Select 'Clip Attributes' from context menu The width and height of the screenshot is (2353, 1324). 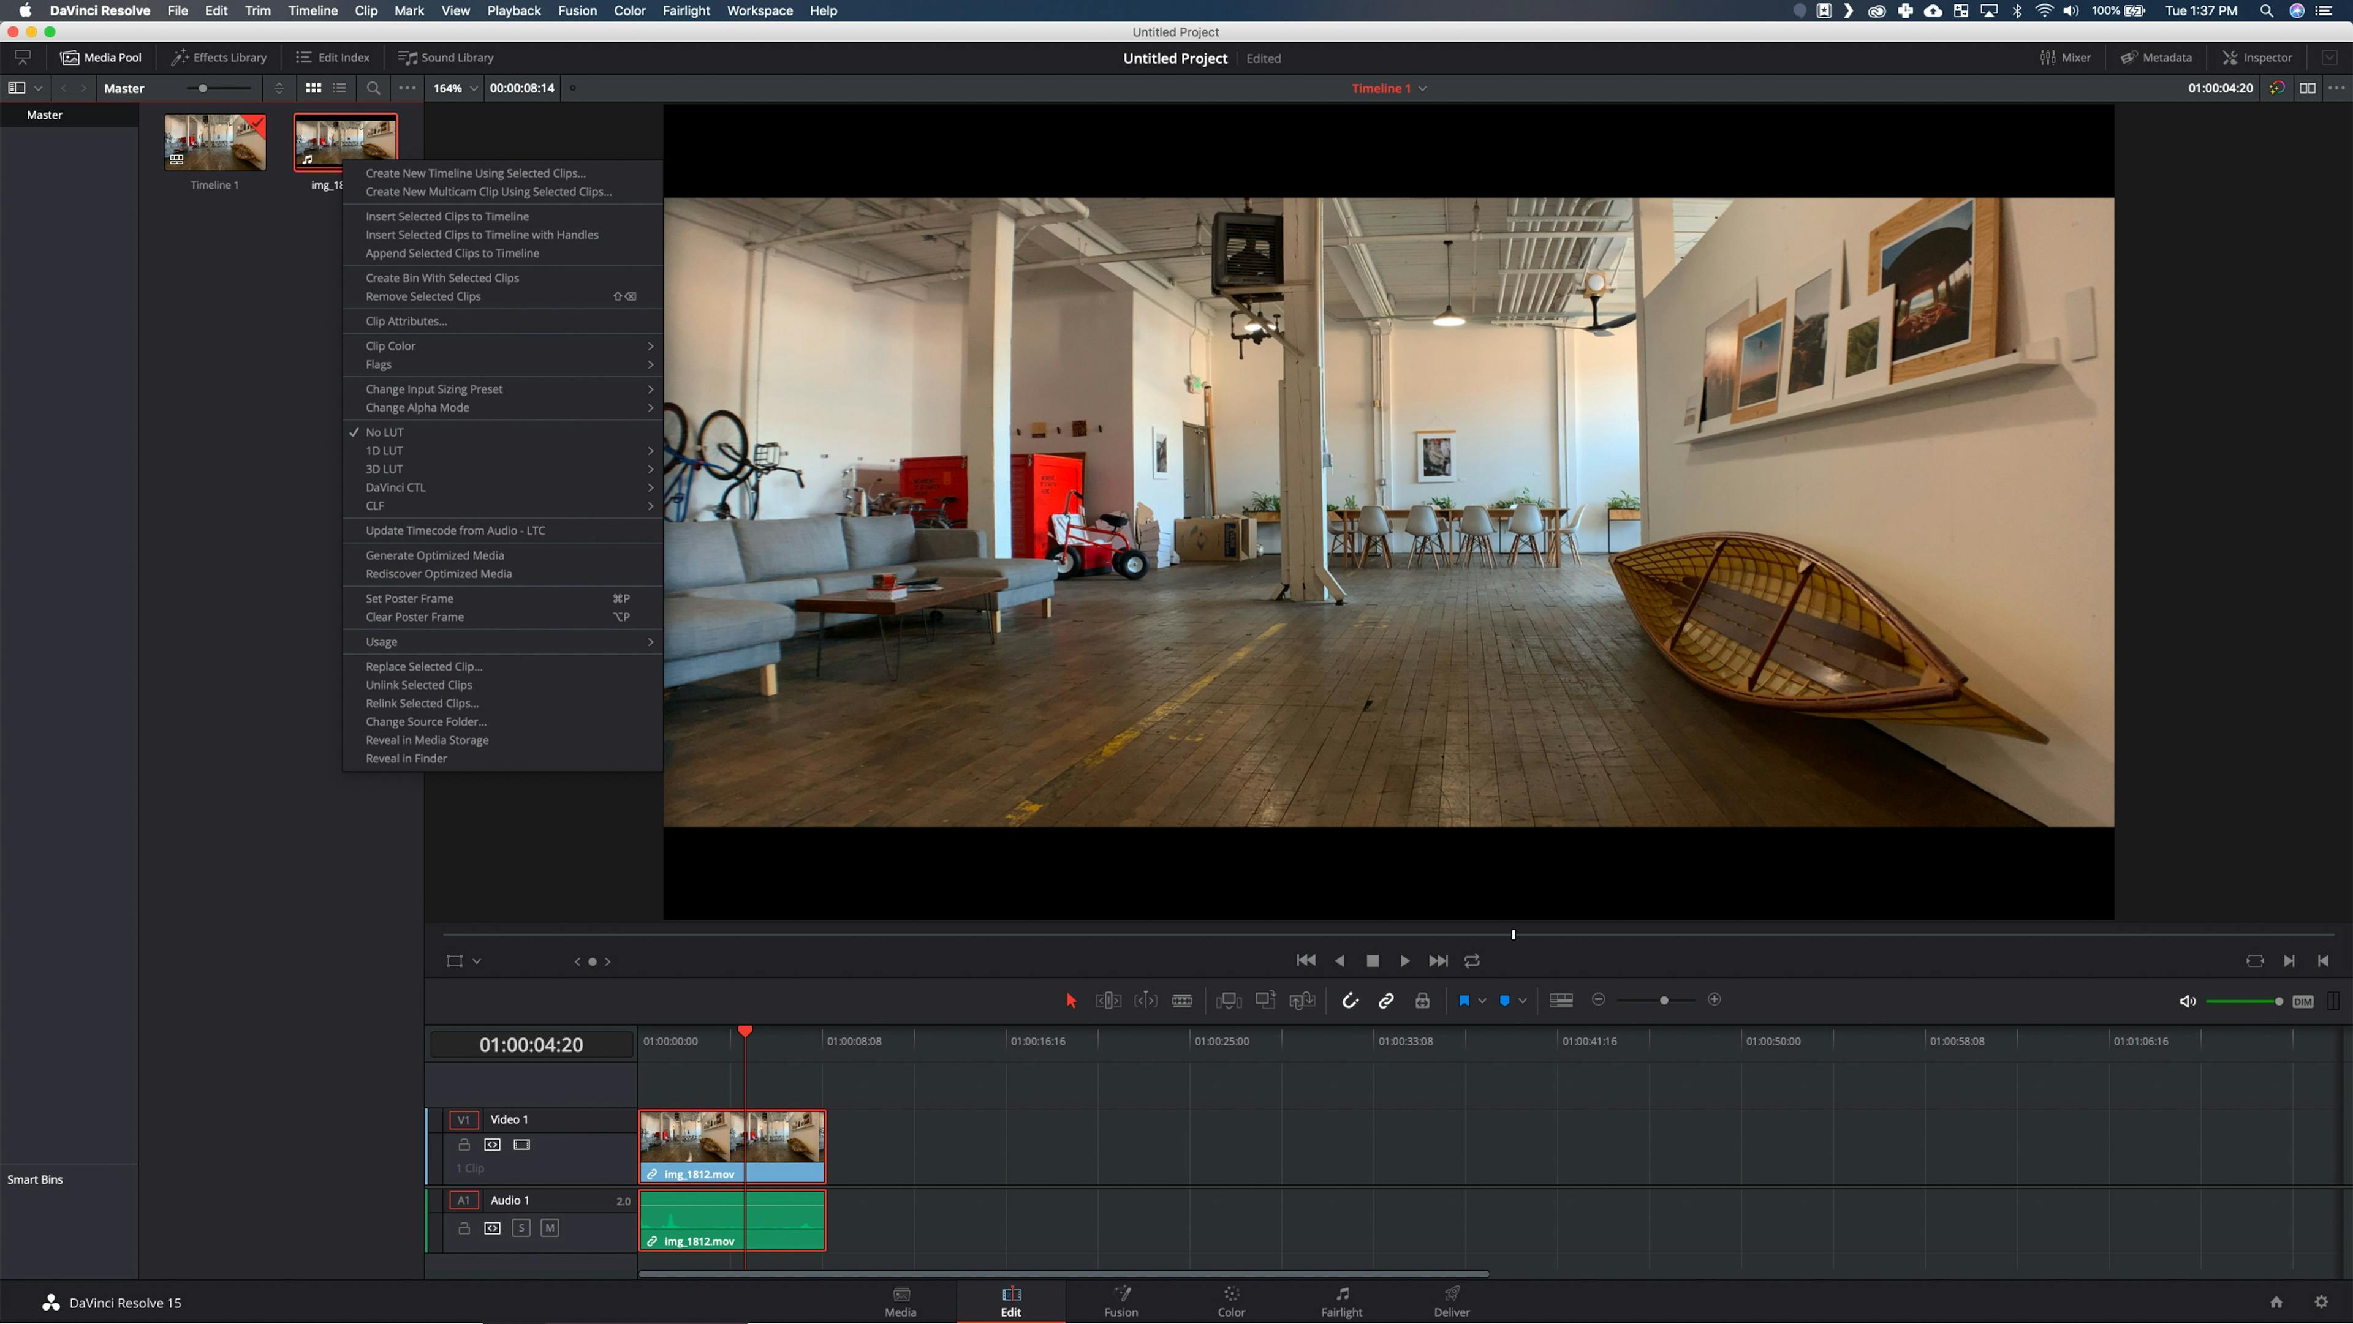click(406, 320)
